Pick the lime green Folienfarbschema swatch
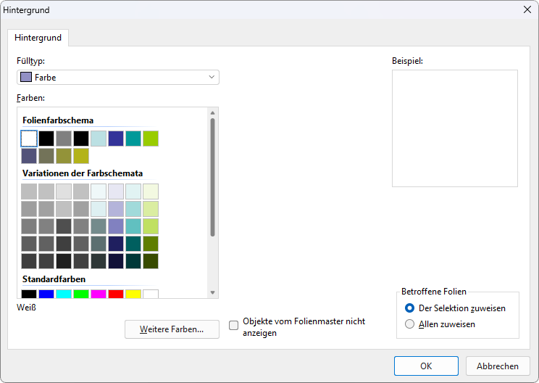Viewport: 539px width, 383px height. pyautogui.click(x=151, y=139)
